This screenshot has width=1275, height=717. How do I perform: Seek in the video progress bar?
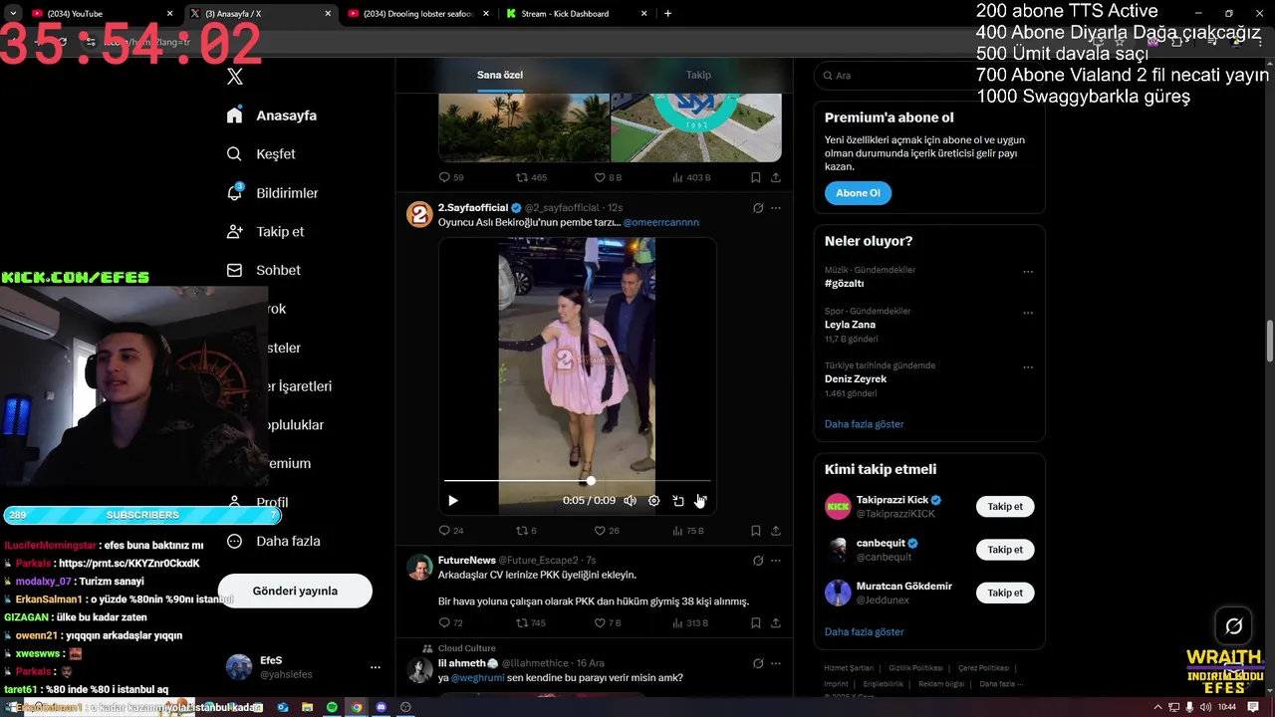coord(578,481)
